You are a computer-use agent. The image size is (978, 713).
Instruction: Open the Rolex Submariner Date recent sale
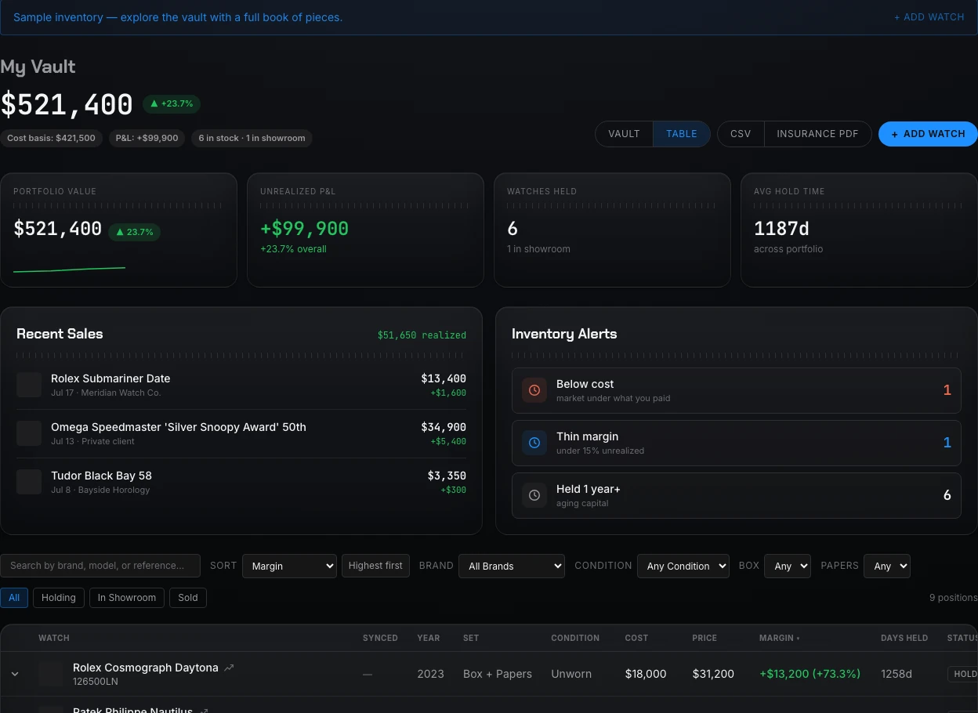241,385
